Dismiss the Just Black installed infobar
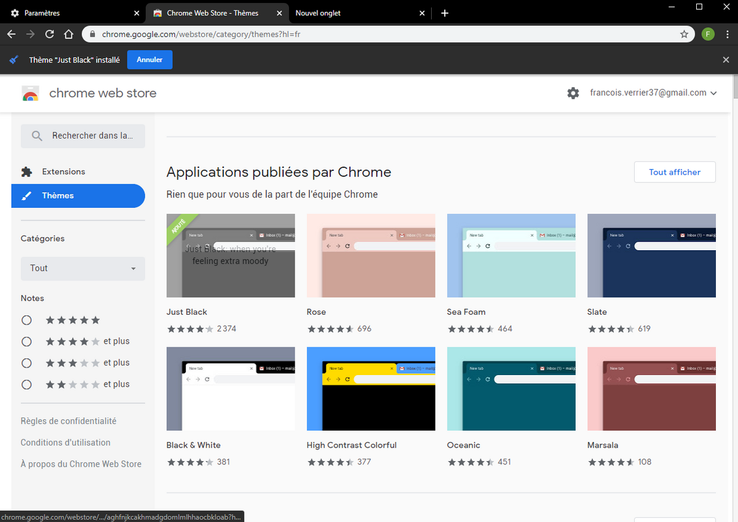This screenshot has width=738, height=522. (x=726, y=60)
